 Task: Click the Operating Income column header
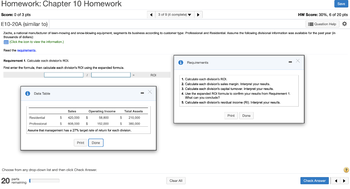[x=102, y=111]
